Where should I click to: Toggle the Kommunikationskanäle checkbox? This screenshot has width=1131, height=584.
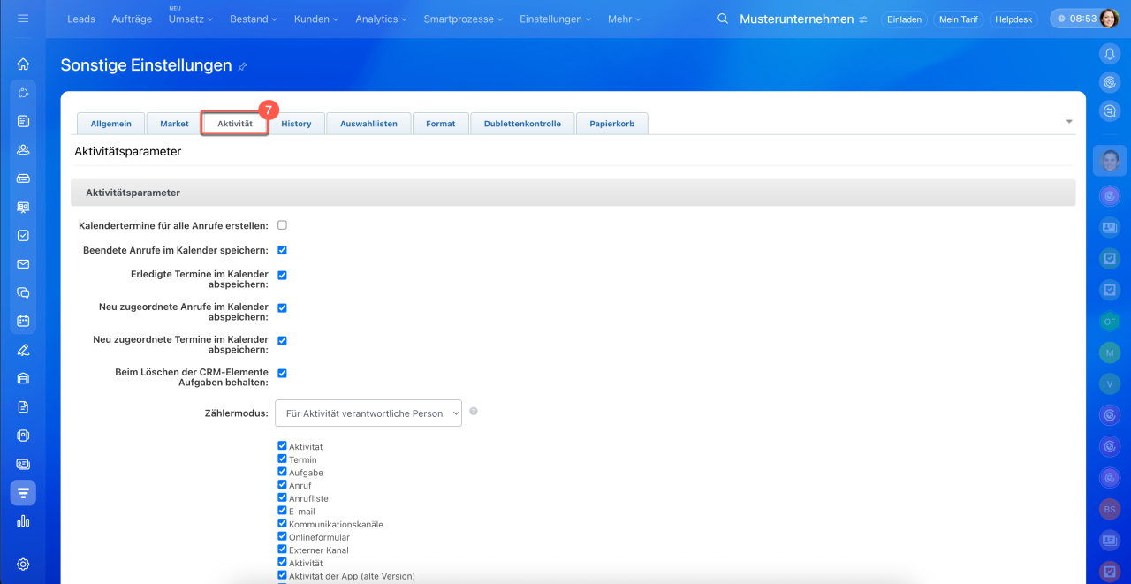point(283,524)
